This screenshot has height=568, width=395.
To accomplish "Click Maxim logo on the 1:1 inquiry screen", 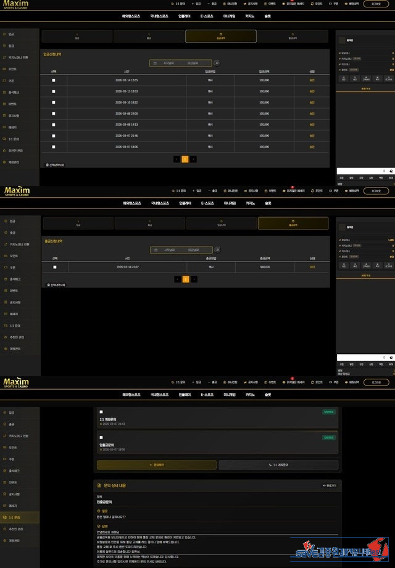I will pyautogui.click(x=16, y=383).
